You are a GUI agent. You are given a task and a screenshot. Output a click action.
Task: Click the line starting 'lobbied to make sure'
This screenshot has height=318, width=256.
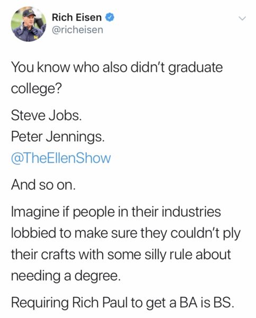[x=126, y=233]
